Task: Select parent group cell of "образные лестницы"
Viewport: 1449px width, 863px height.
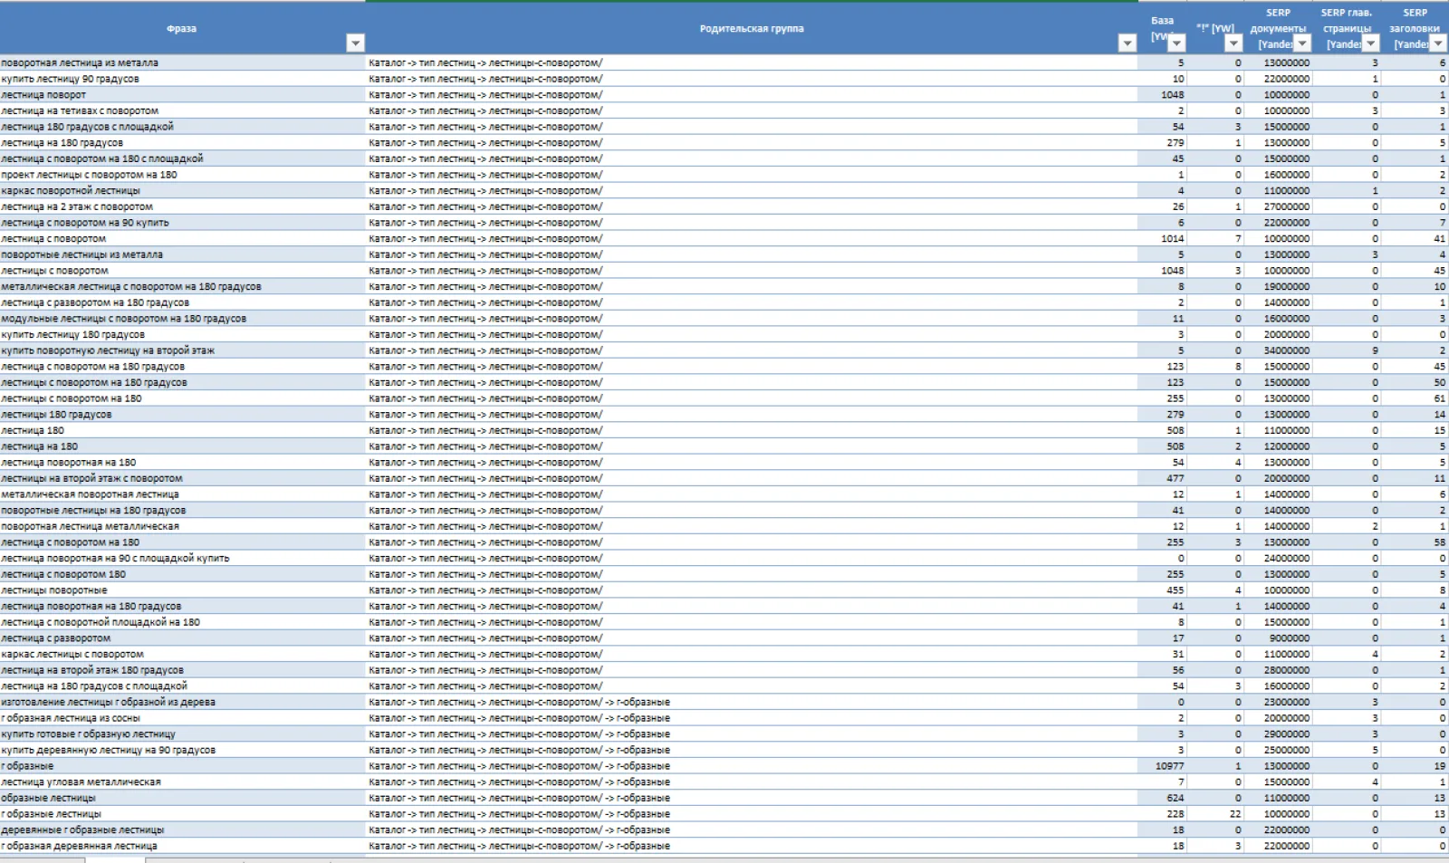Action: [x=751, y=798]
